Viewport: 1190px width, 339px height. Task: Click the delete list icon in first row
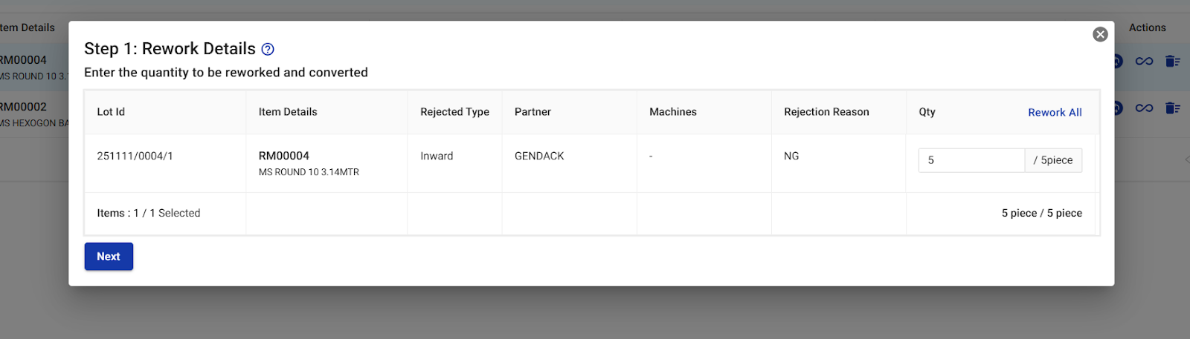click(x=1173, y=62)
